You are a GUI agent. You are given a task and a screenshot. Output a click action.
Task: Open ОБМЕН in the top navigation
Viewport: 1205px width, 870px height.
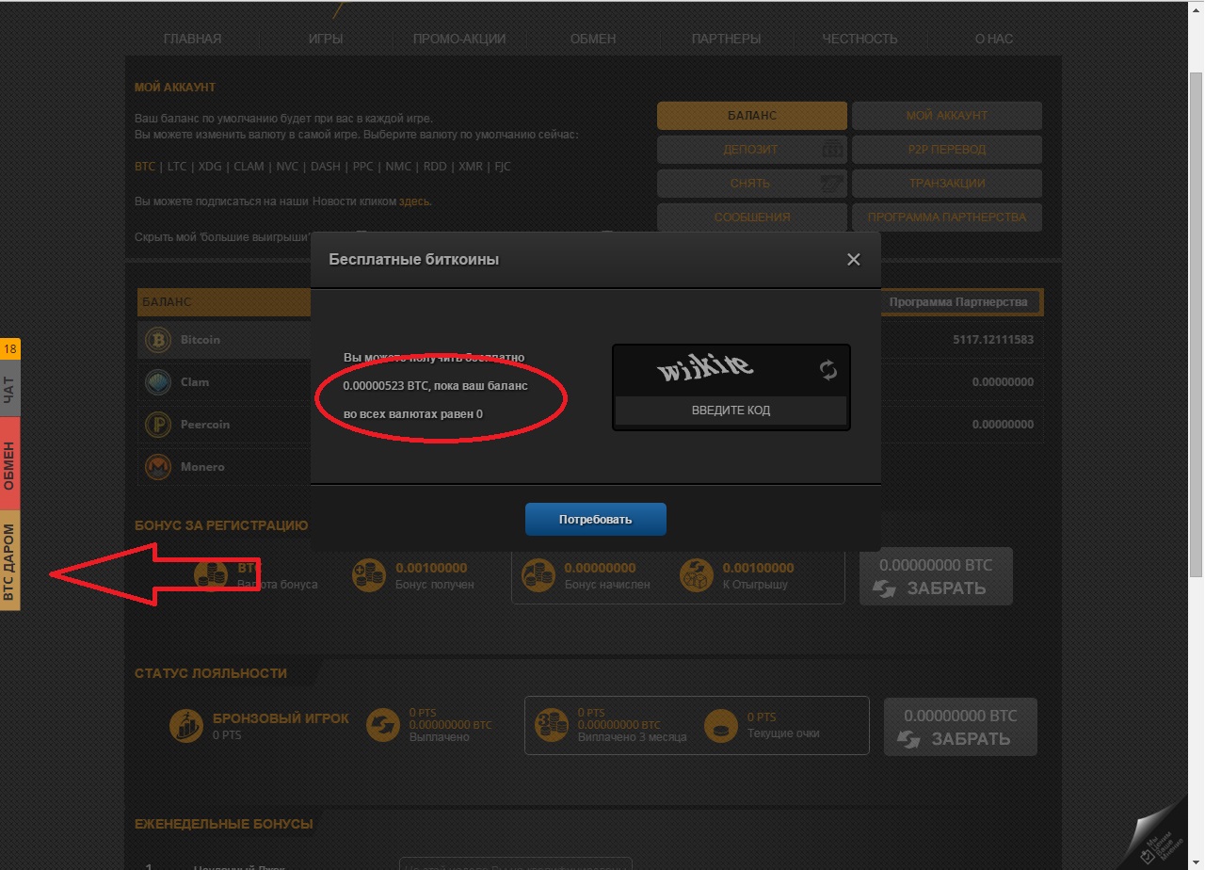[593, 39]
